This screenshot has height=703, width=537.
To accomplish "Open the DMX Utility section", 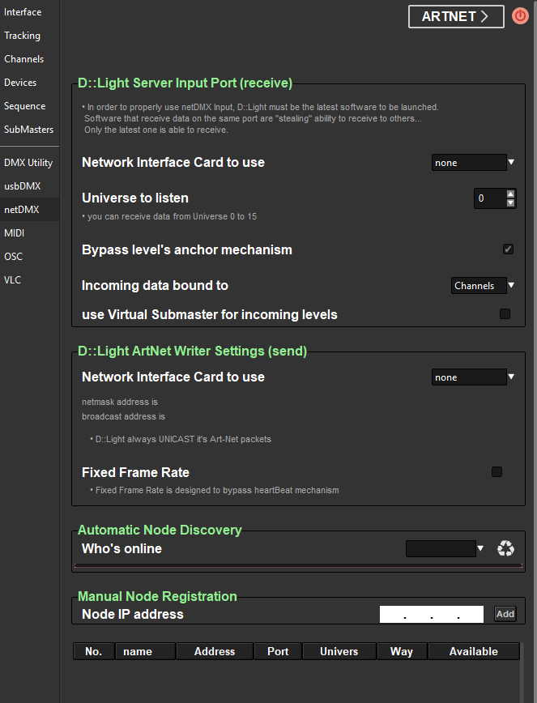I will click(28, 163).
